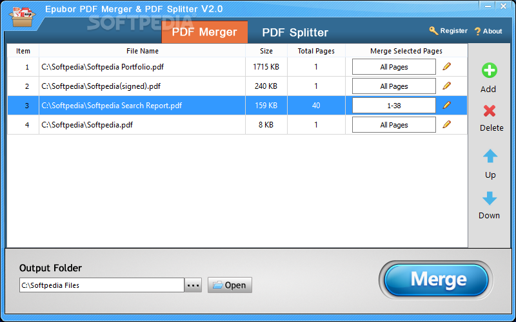
Task: Click the Item column header
Action: (x=23, y=51)
